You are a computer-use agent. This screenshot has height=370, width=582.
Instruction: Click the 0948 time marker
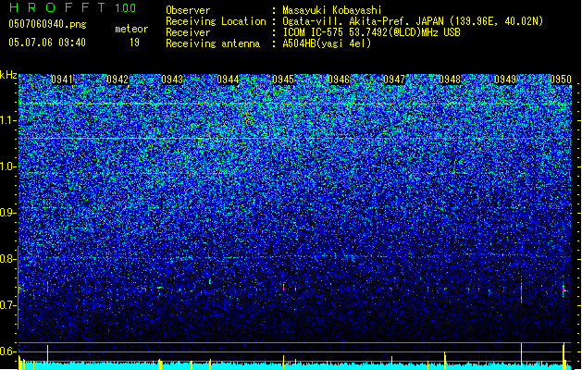pos(450,80)
